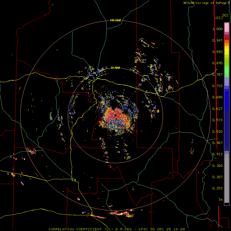Click the 0.680 scale value

(x=217, y=97)
